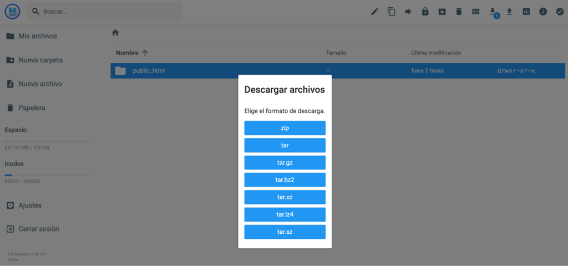The width and height of the screenshot is (568, 266).
Task: Click the move file arrow icon
Action: (408, 12)
